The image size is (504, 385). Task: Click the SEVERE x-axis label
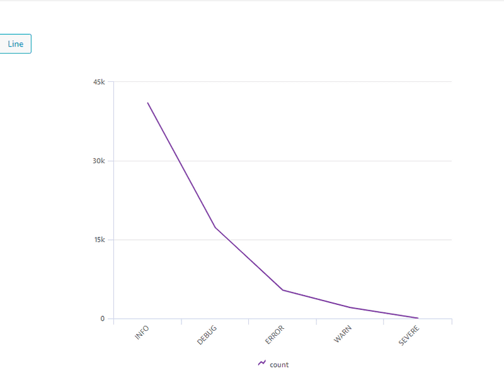point(409,335)
